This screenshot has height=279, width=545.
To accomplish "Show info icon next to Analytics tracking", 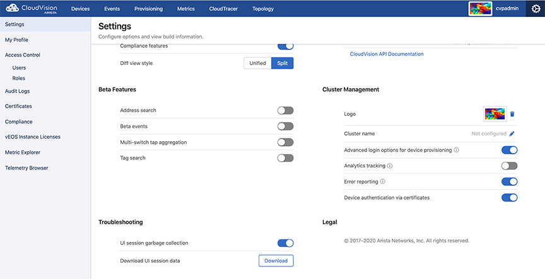I will [390, 166].
